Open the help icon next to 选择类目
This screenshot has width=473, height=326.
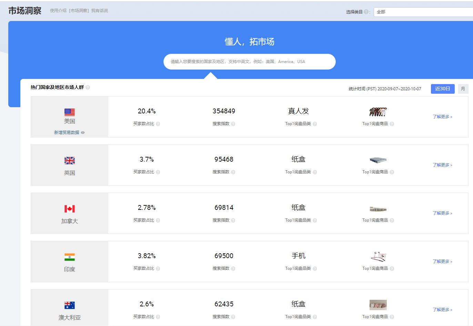click(x=365, y=11)
